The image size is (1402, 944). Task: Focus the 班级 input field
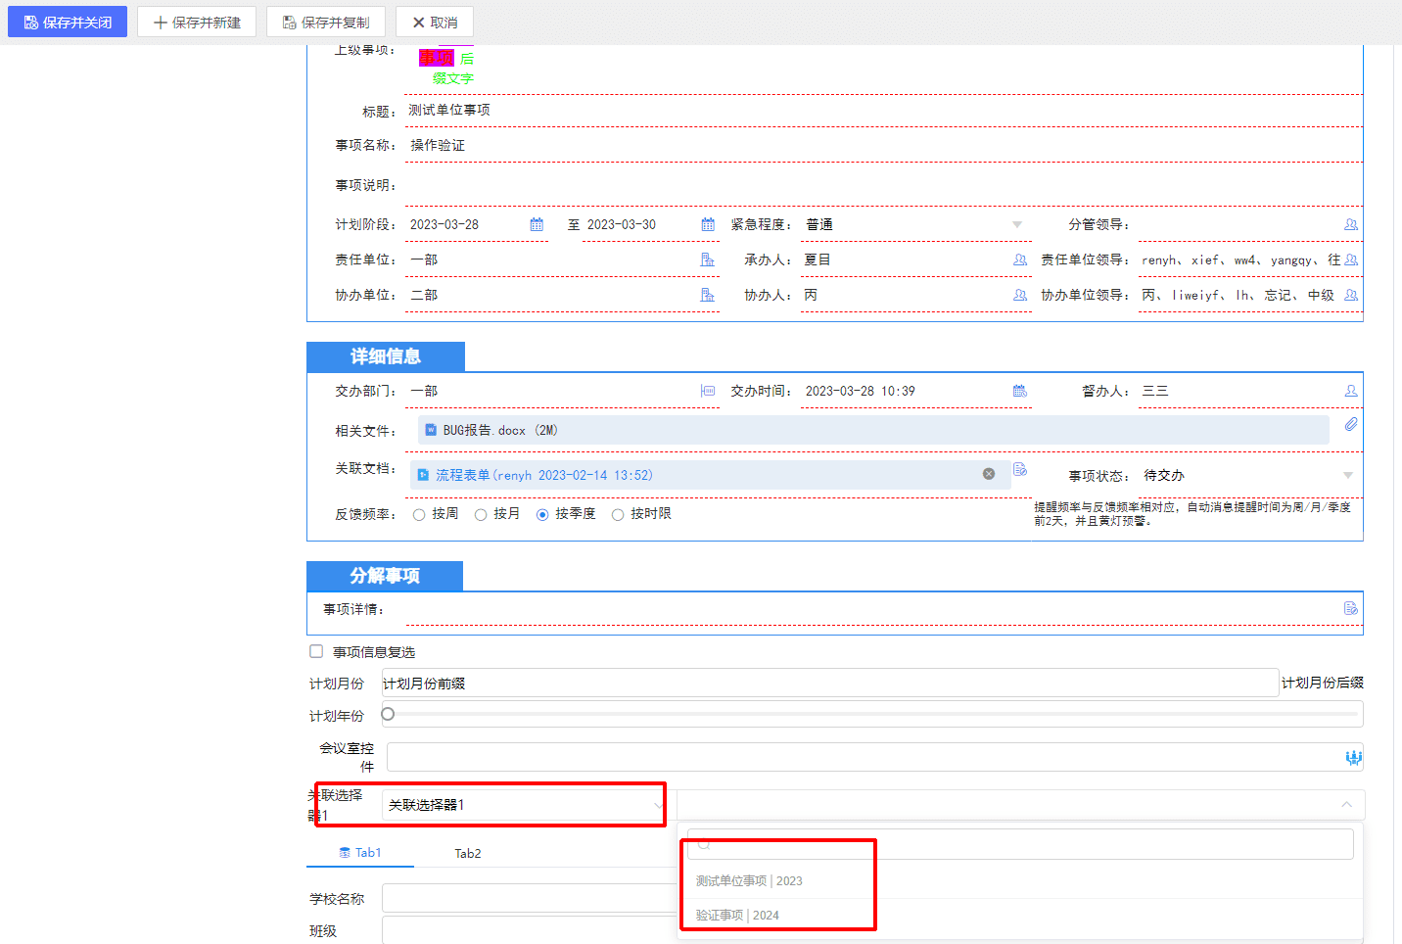[x=529, y=930]
